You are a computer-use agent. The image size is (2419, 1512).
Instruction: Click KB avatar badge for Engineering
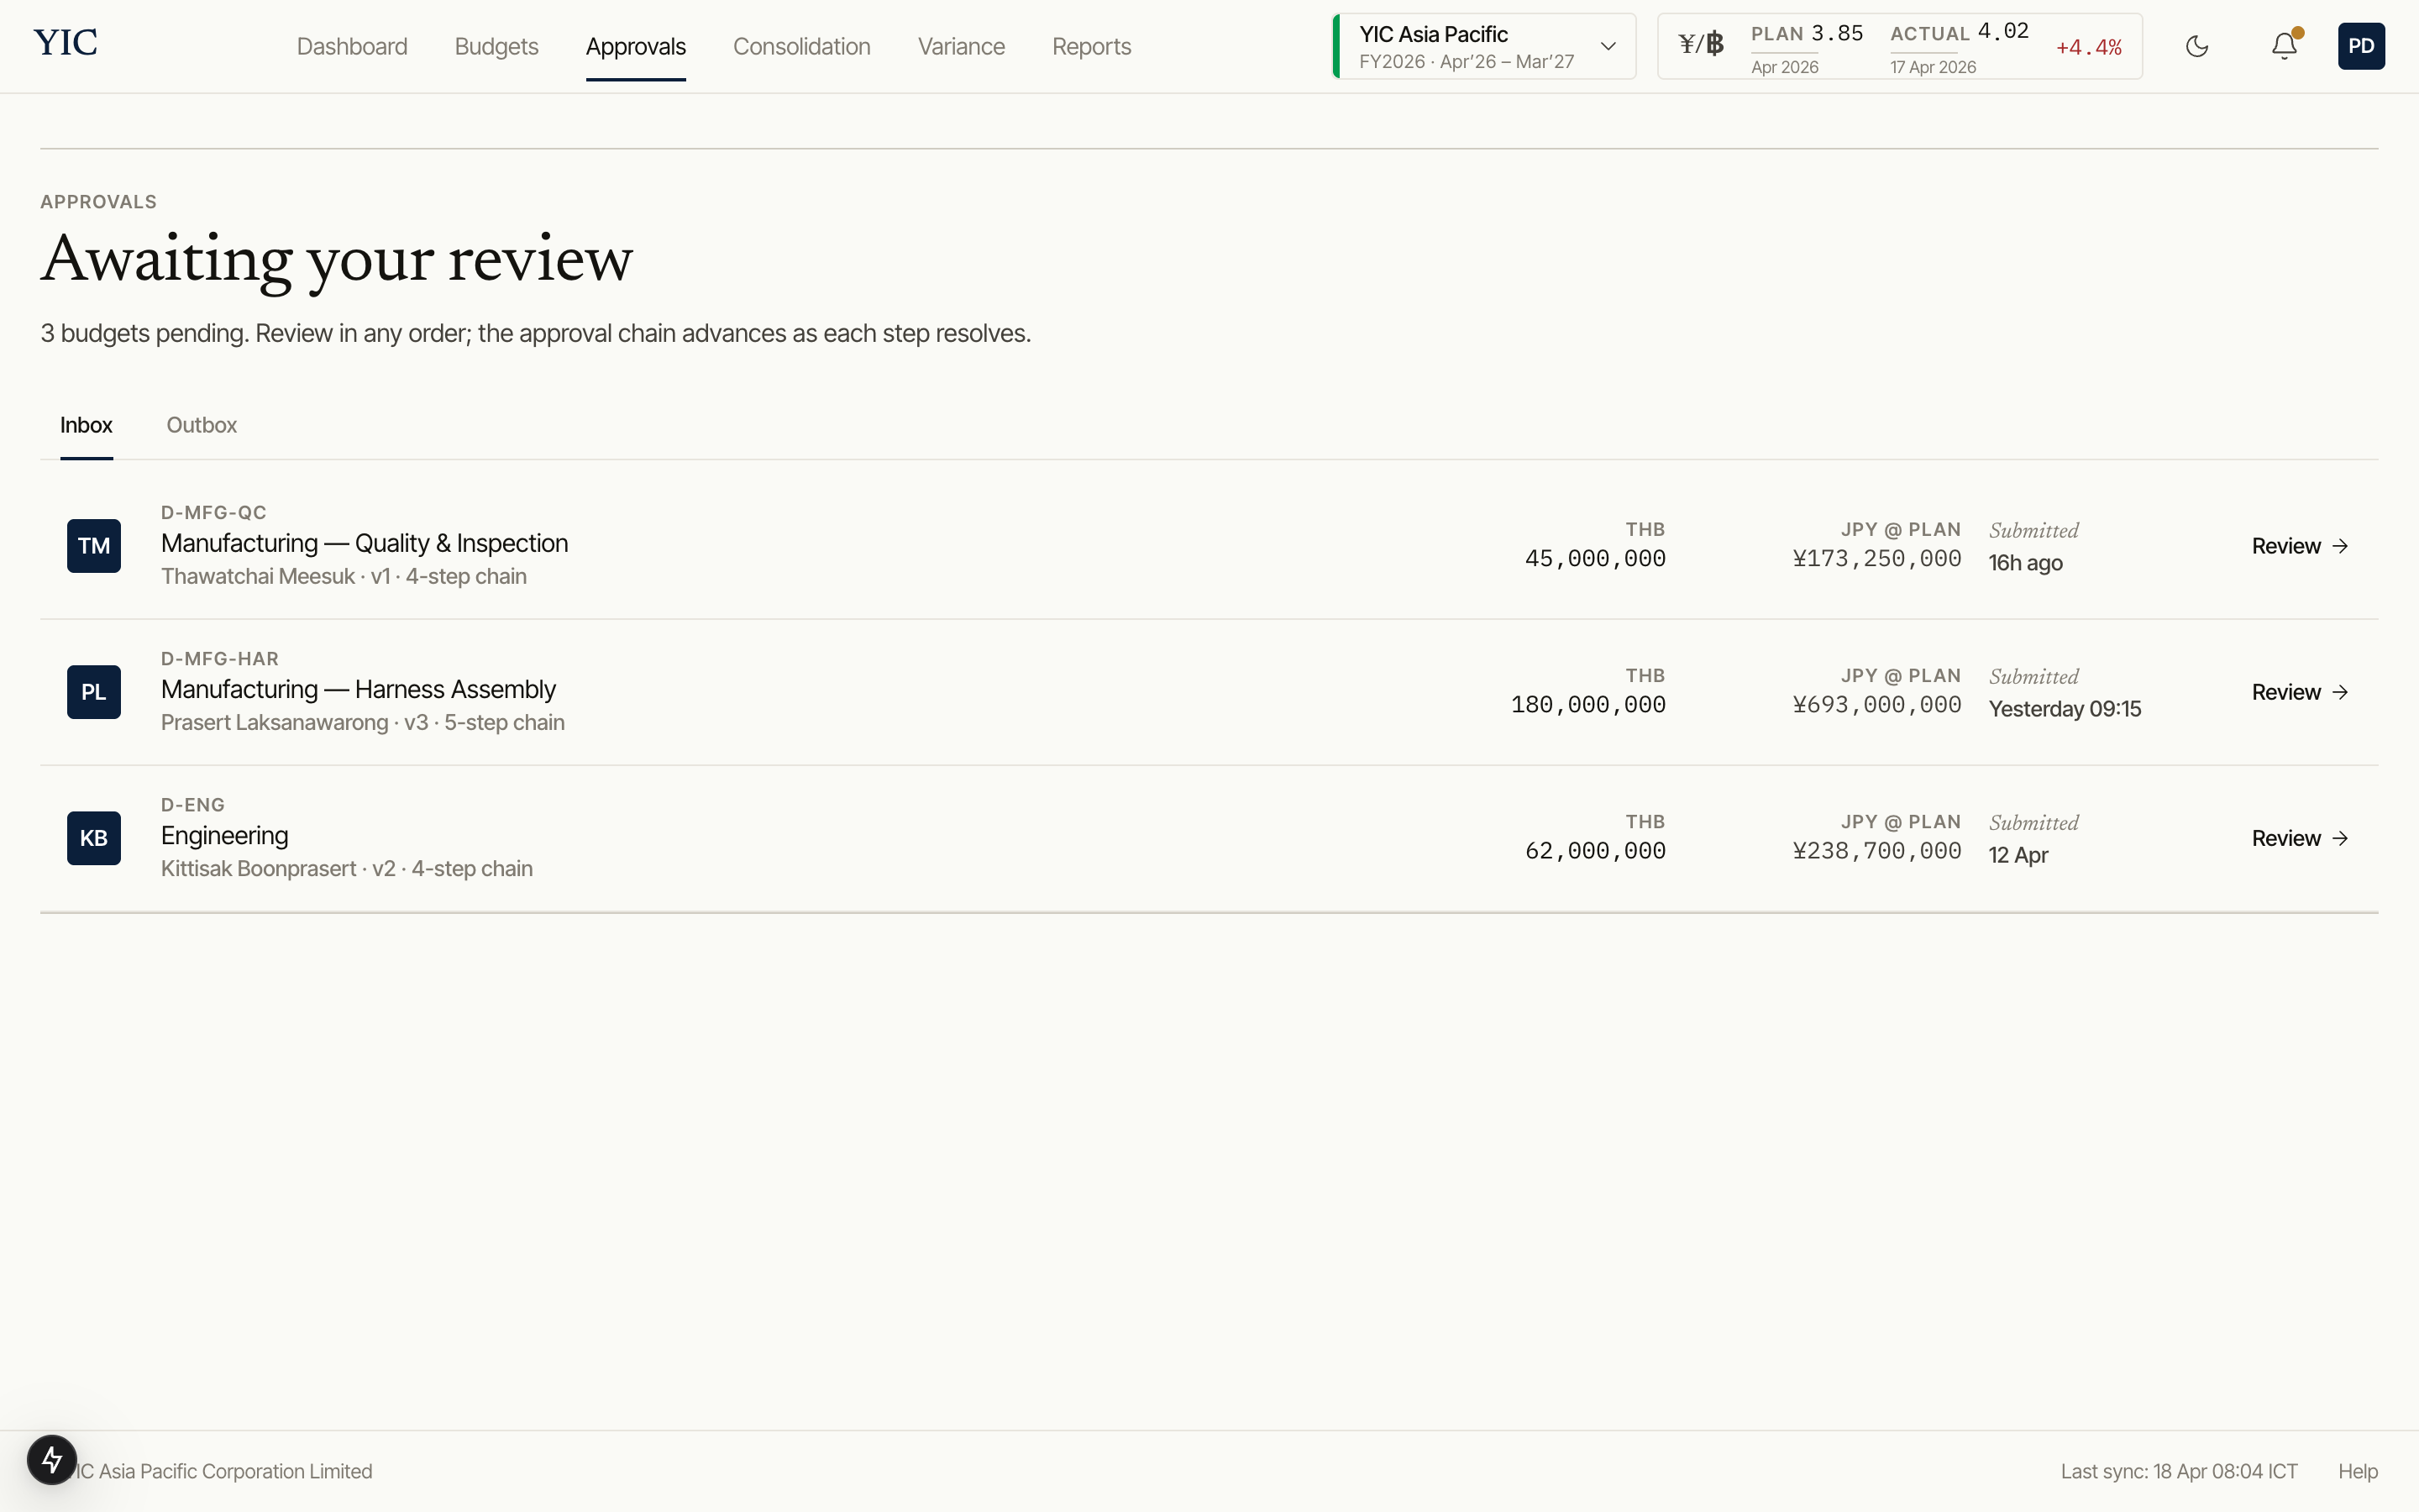pyautogui.click(x=94, y=838)
